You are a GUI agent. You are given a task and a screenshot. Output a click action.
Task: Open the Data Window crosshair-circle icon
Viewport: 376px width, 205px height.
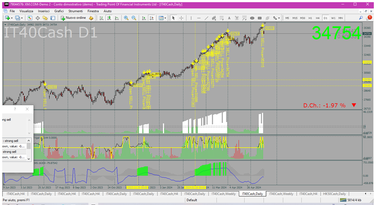(38, 18)
